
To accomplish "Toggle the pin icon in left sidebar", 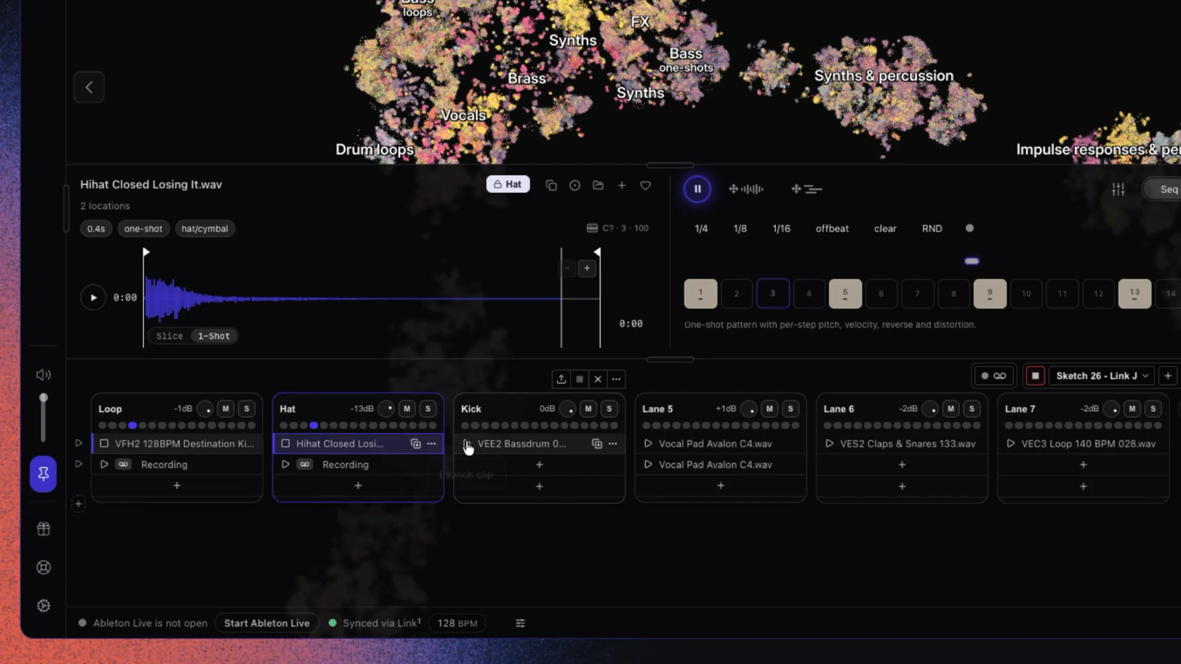I will [x=43, y=474].
